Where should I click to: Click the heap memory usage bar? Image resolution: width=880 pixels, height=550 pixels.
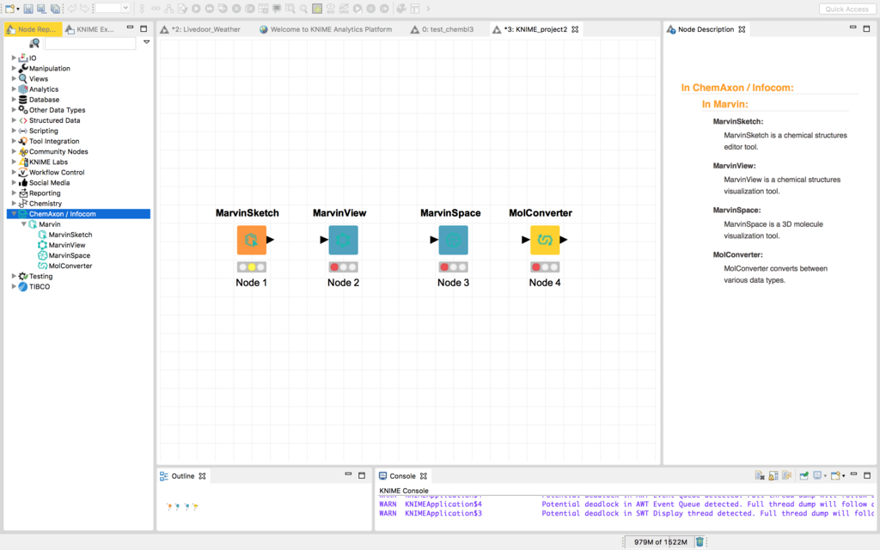[660, 541]
